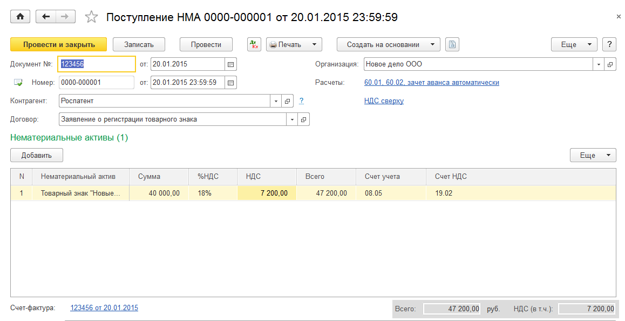The width and height of the screenshot is (625, 321).
Task: Click the footer Всего total 47 200,00
Action: coord(452,309)
